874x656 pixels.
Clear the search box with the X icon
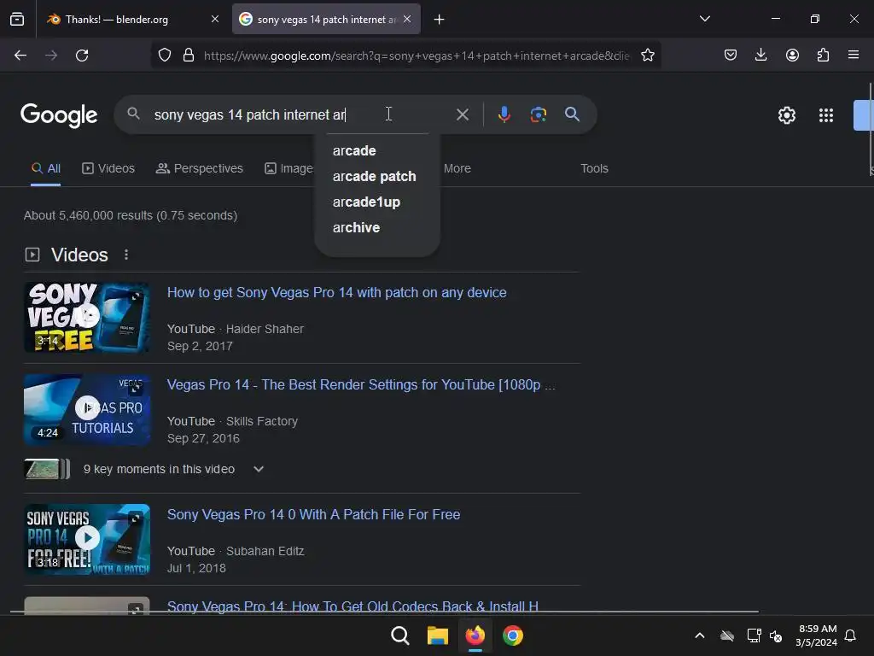462,115
